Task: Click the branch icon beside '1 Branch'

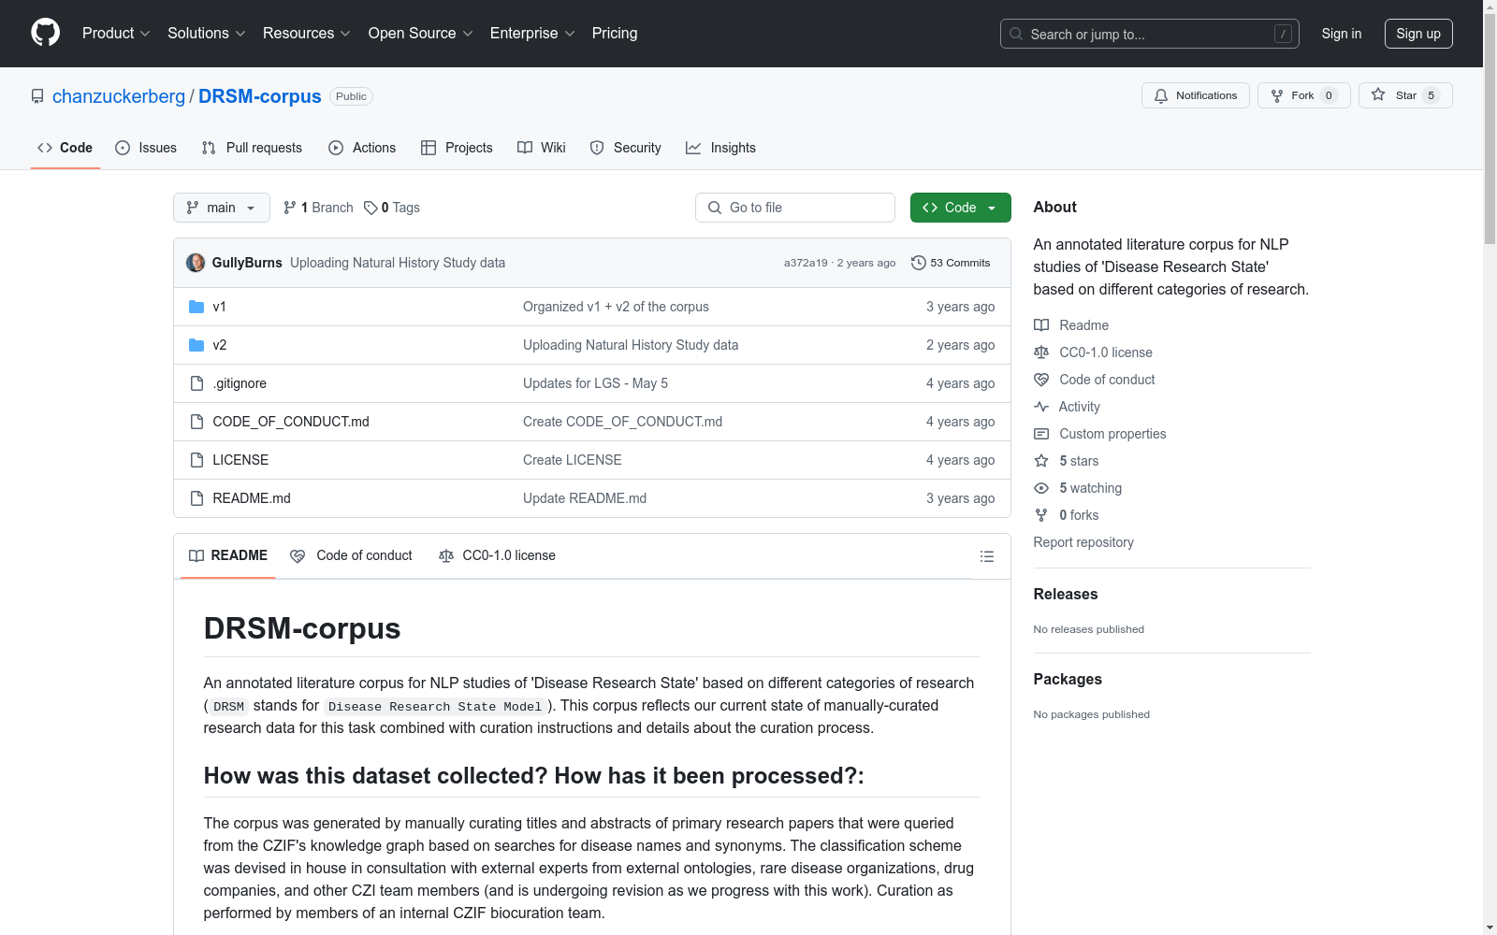Action: point(290,208)
